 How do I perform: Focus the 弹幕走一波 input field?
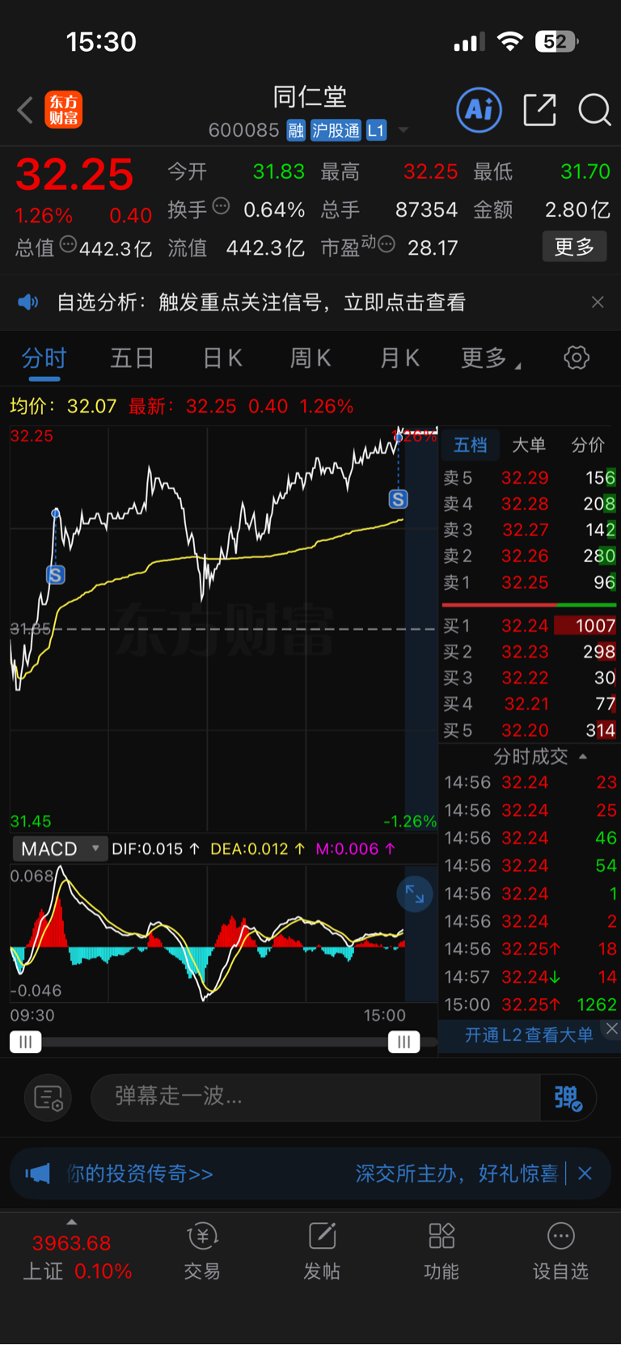(x=315, y=1098)
